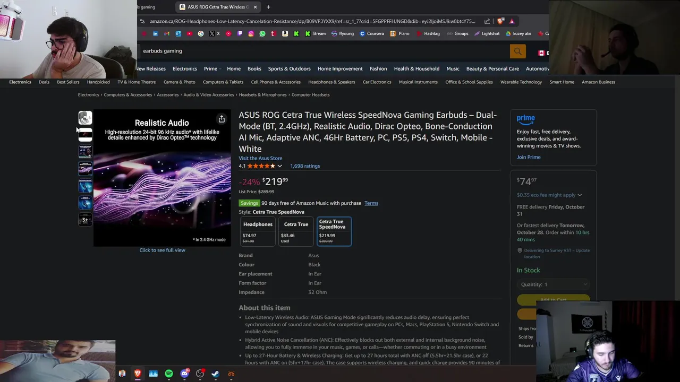Click the main Realistic Audio product image

[162, 178]
